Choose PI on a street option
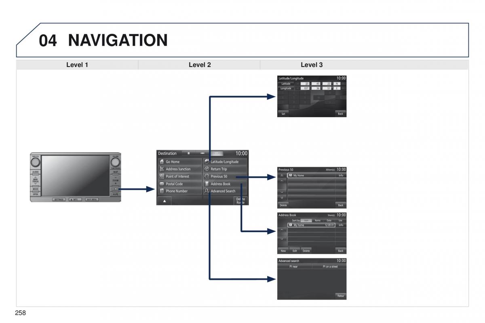 pos(330,266)
